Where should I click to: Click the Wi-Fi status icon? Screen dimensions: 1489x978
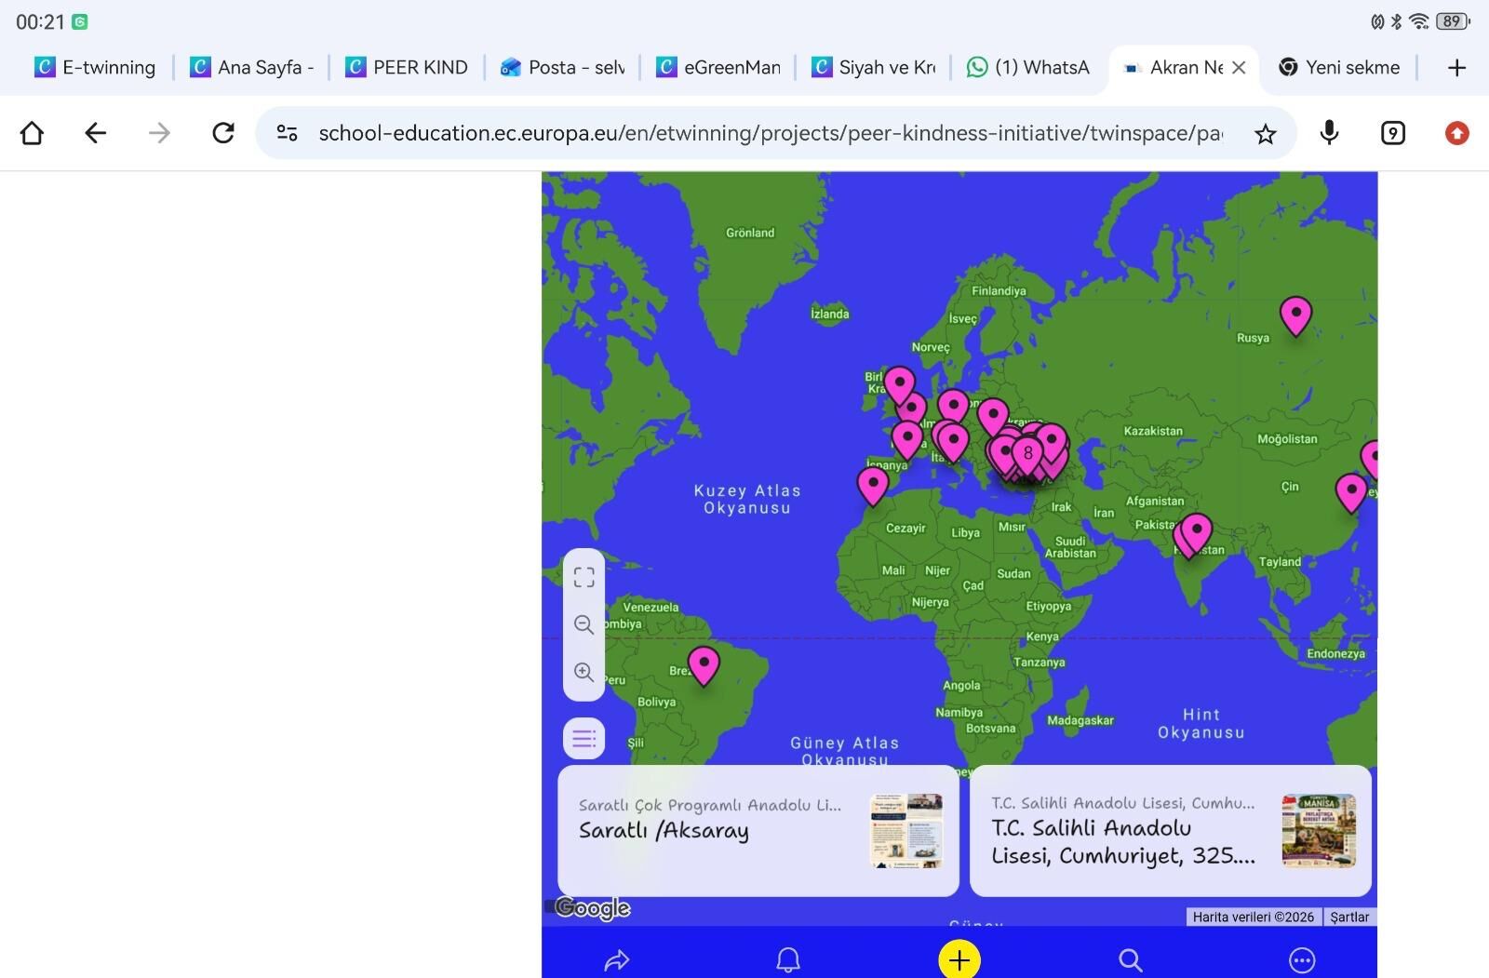[1419, 21]
